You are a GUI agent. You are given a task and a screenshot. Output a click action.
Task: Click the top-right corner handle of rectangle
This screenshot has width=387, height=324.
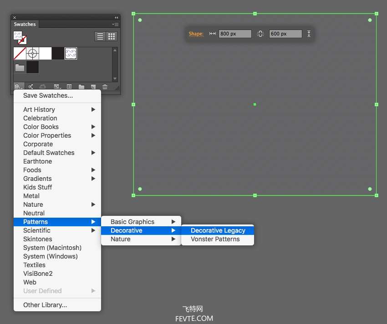coord(377,14)
